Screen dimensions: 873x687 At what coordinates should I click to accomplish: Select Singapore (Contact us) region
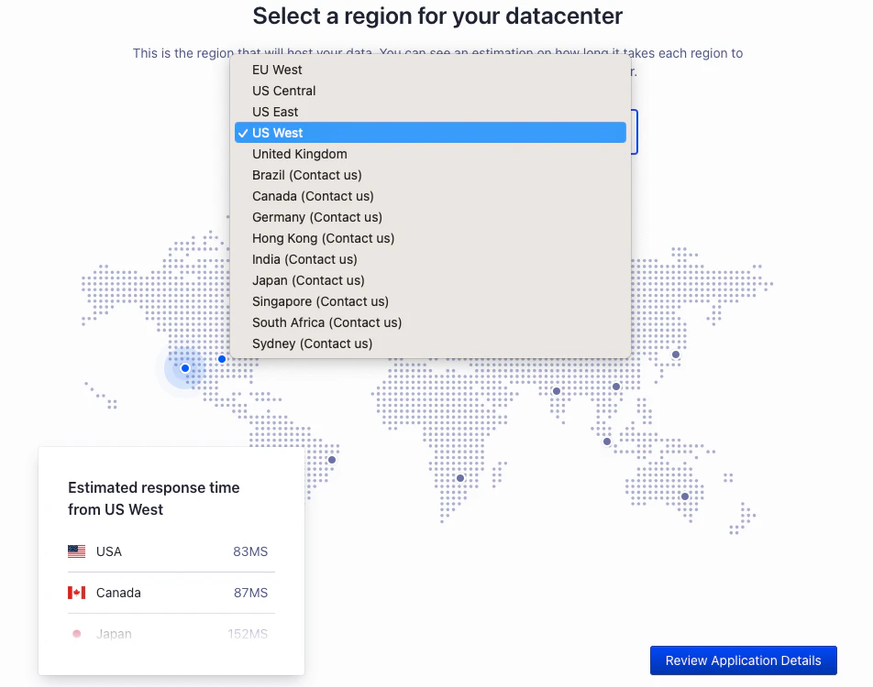click(430, 301)
